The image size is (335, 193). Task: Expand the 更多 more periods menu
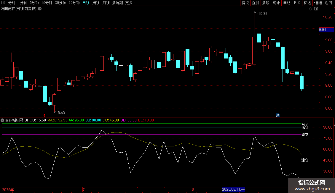pyautogui.click(x=130, y=3)
